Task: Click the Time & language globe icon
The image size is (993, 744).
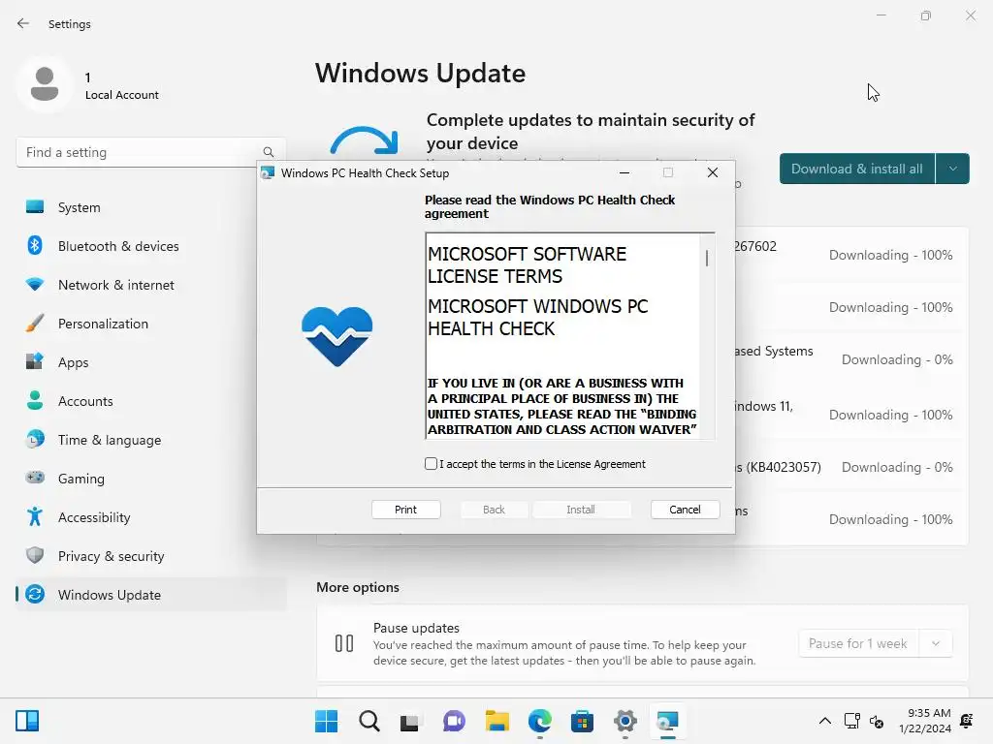Action: coord(35,439)
